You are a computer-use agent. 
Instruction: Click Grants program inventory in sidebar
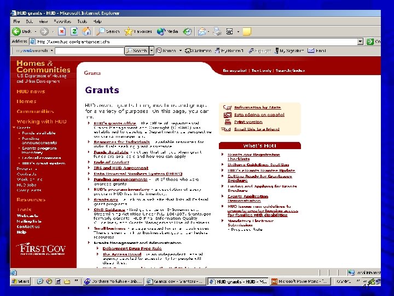point(39,150)
